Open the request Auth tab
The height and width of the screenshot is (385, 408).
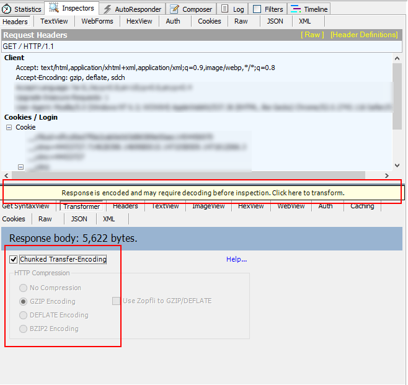click(173, 21)
